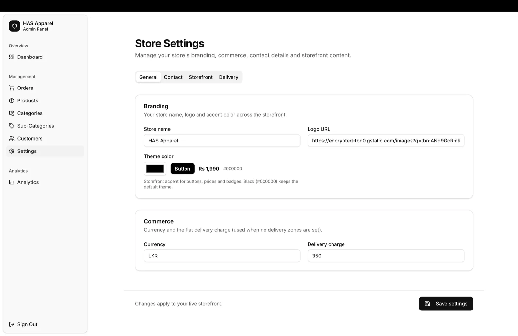Click the #000000 hex value text
This screenshot has width=518, height=336.
pyautogui.click(x=232, y=169)
